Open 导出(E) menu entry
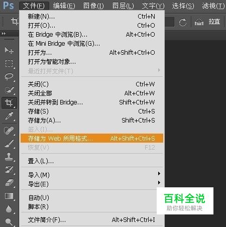This screenshot has width=226, height=227. (x=92, y=184)
